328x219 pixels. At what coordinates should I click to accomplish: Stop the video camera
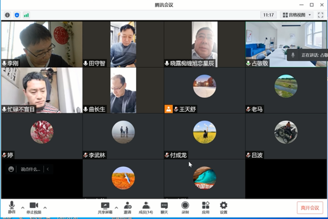(x=34, y=208)
